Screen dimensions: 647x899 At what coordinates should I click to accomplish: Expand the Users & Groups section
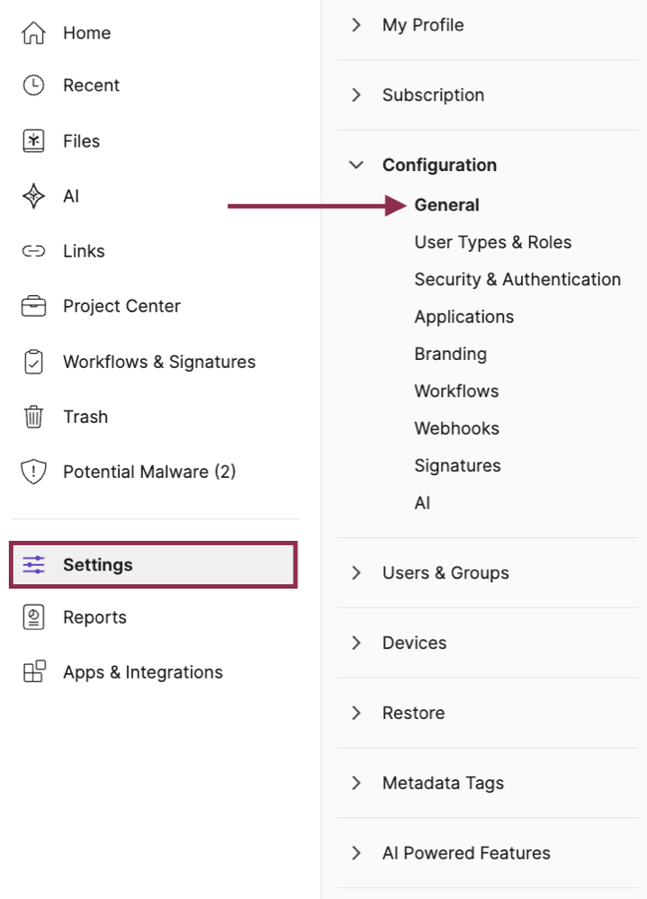coord(356,572)
